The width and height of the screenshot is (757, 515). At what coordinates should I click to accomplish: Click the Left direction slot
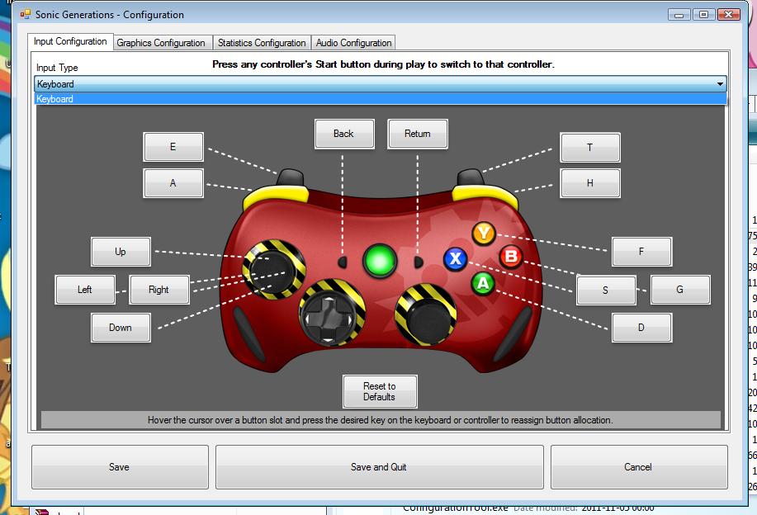pyautogui.click(x=85, y=290)
